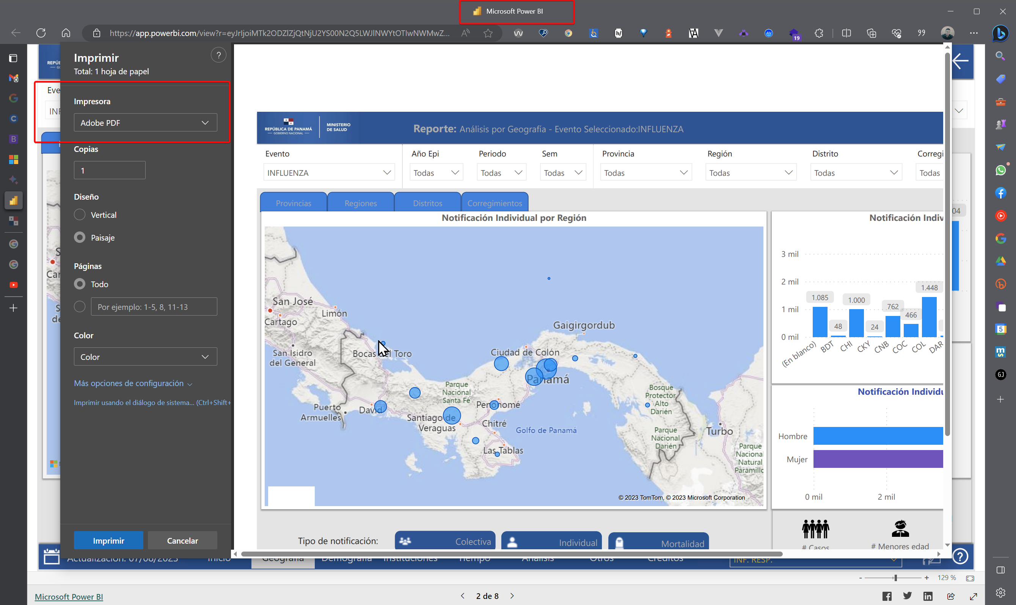This screenshot has height=605, width=1016.
Task: Switch to the Regiones tab
Action: coord(361,203)
